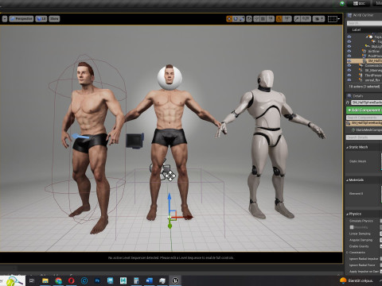Click the green source control status icon
This screenshot has height=286, width=382.
tap(342, 3)
